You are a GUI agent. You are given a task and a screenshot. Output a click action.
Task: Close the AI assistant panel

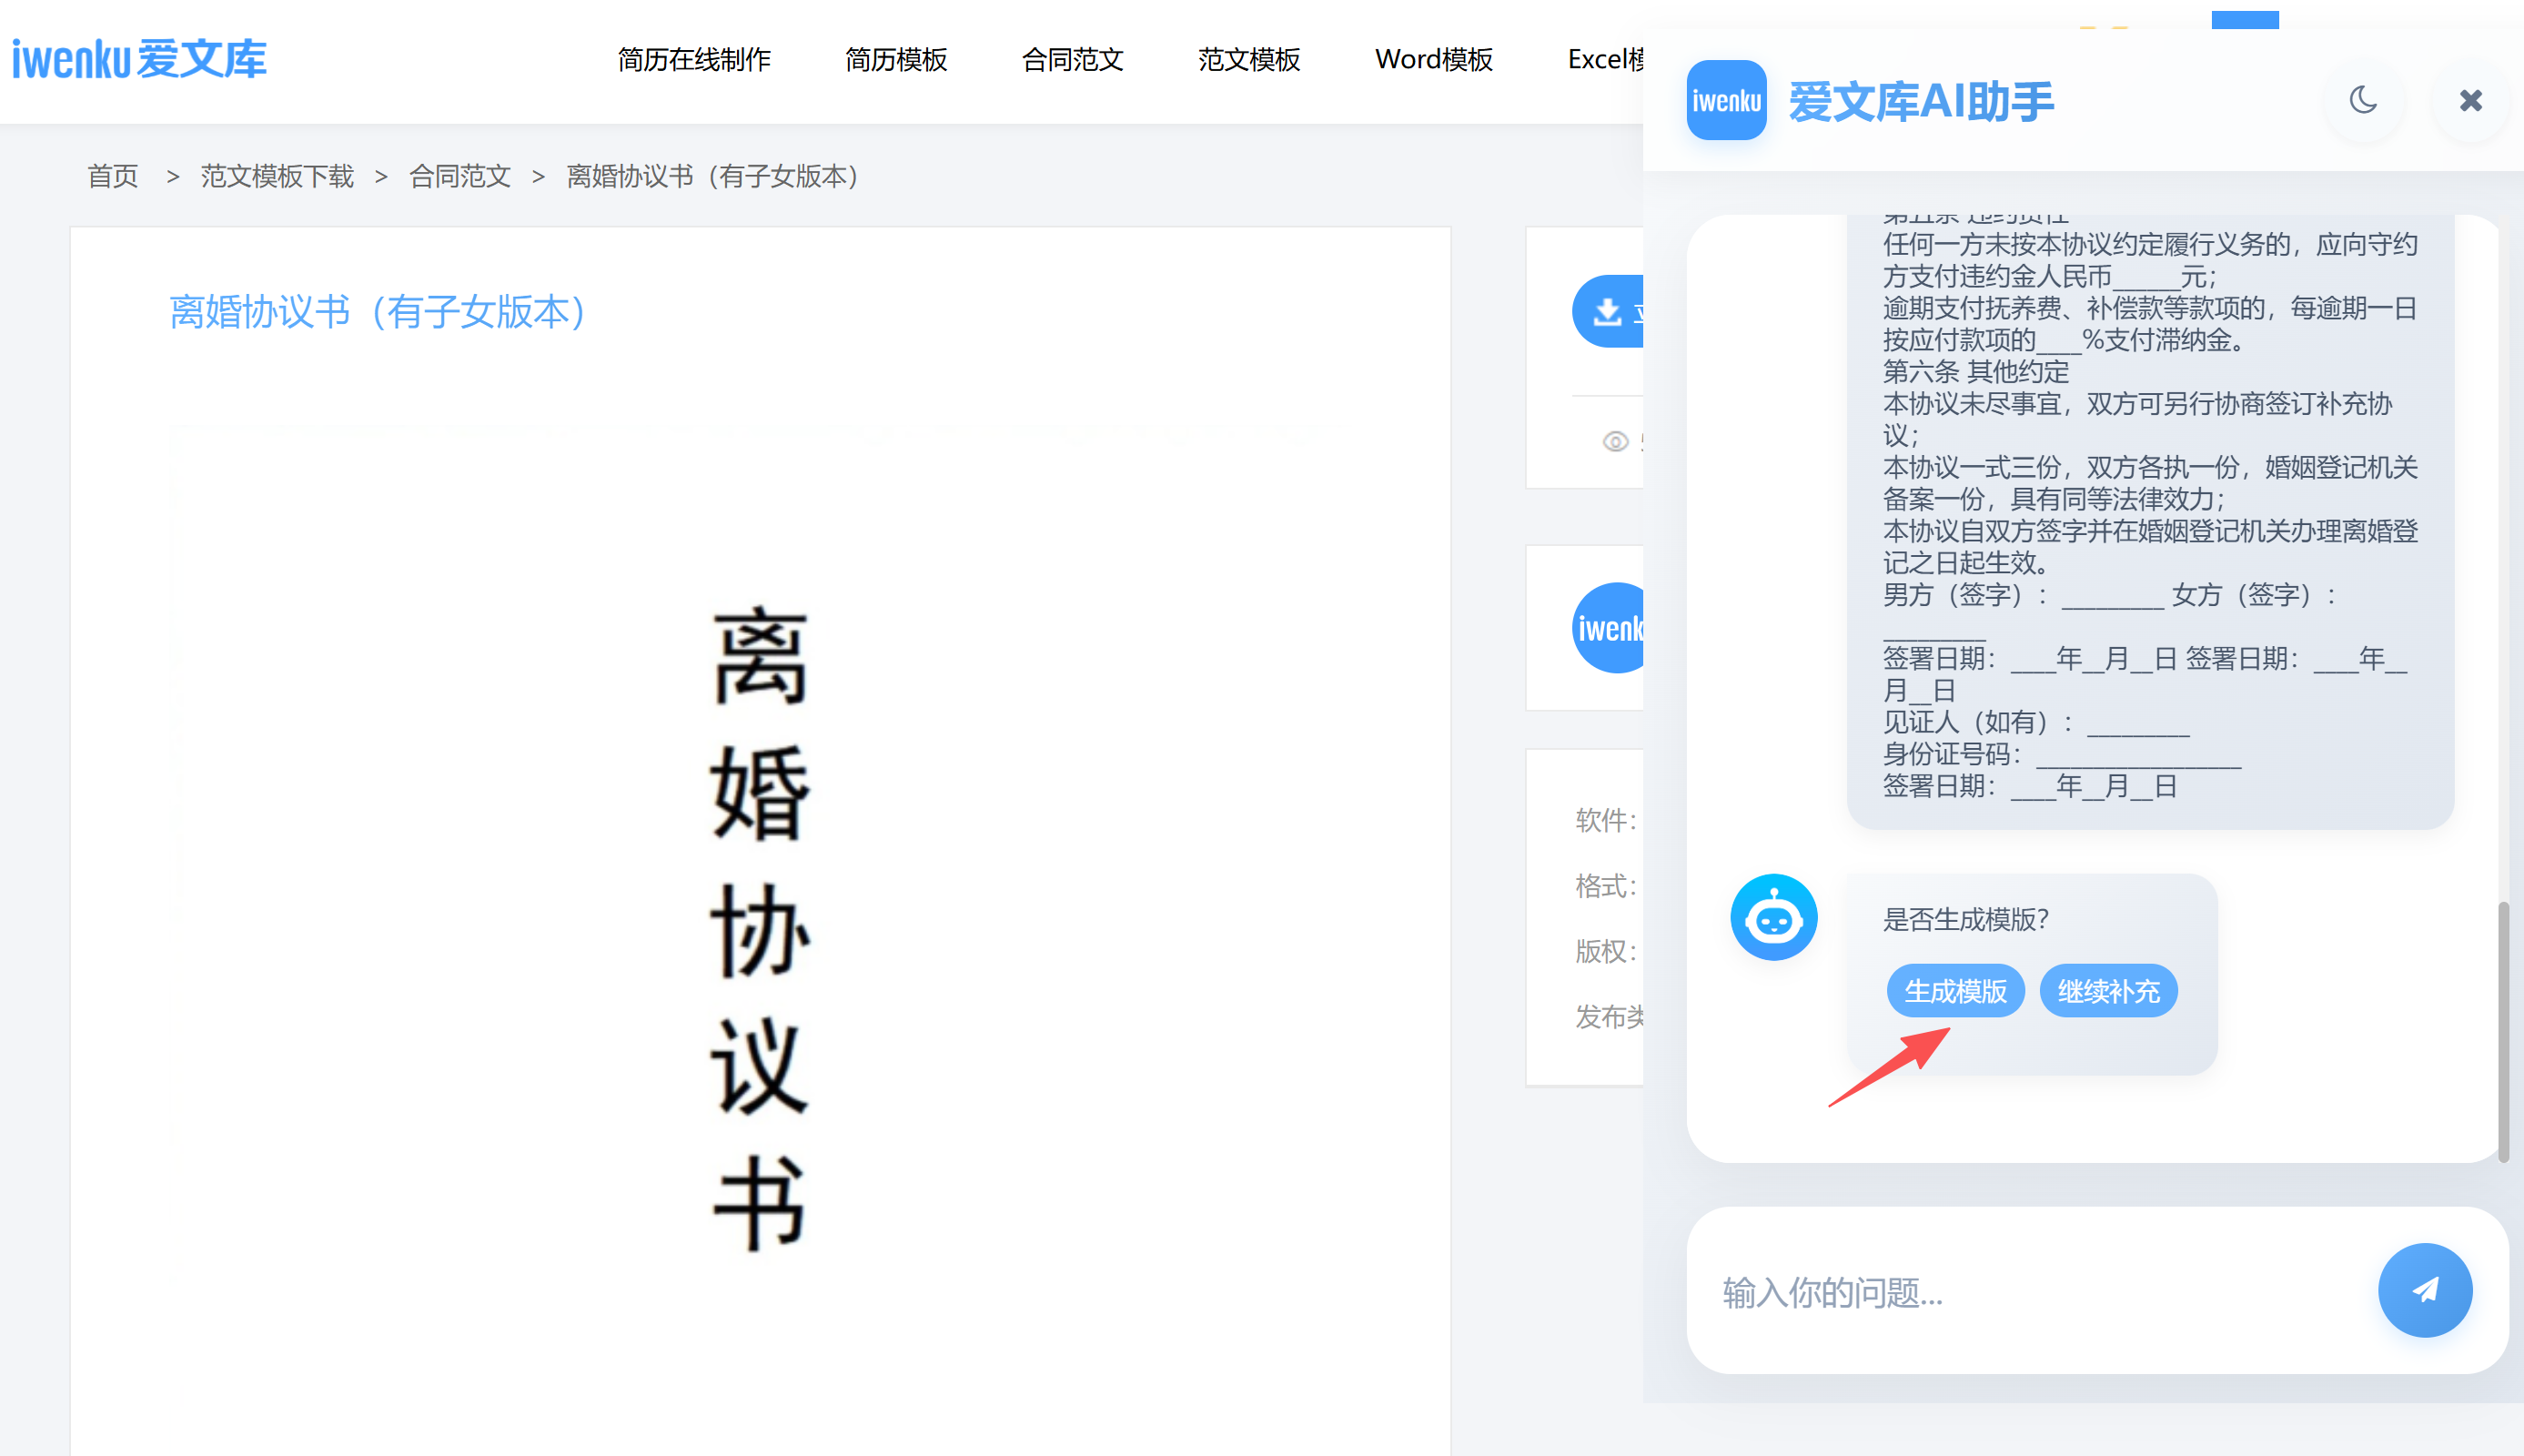[x=2470, y=100]
